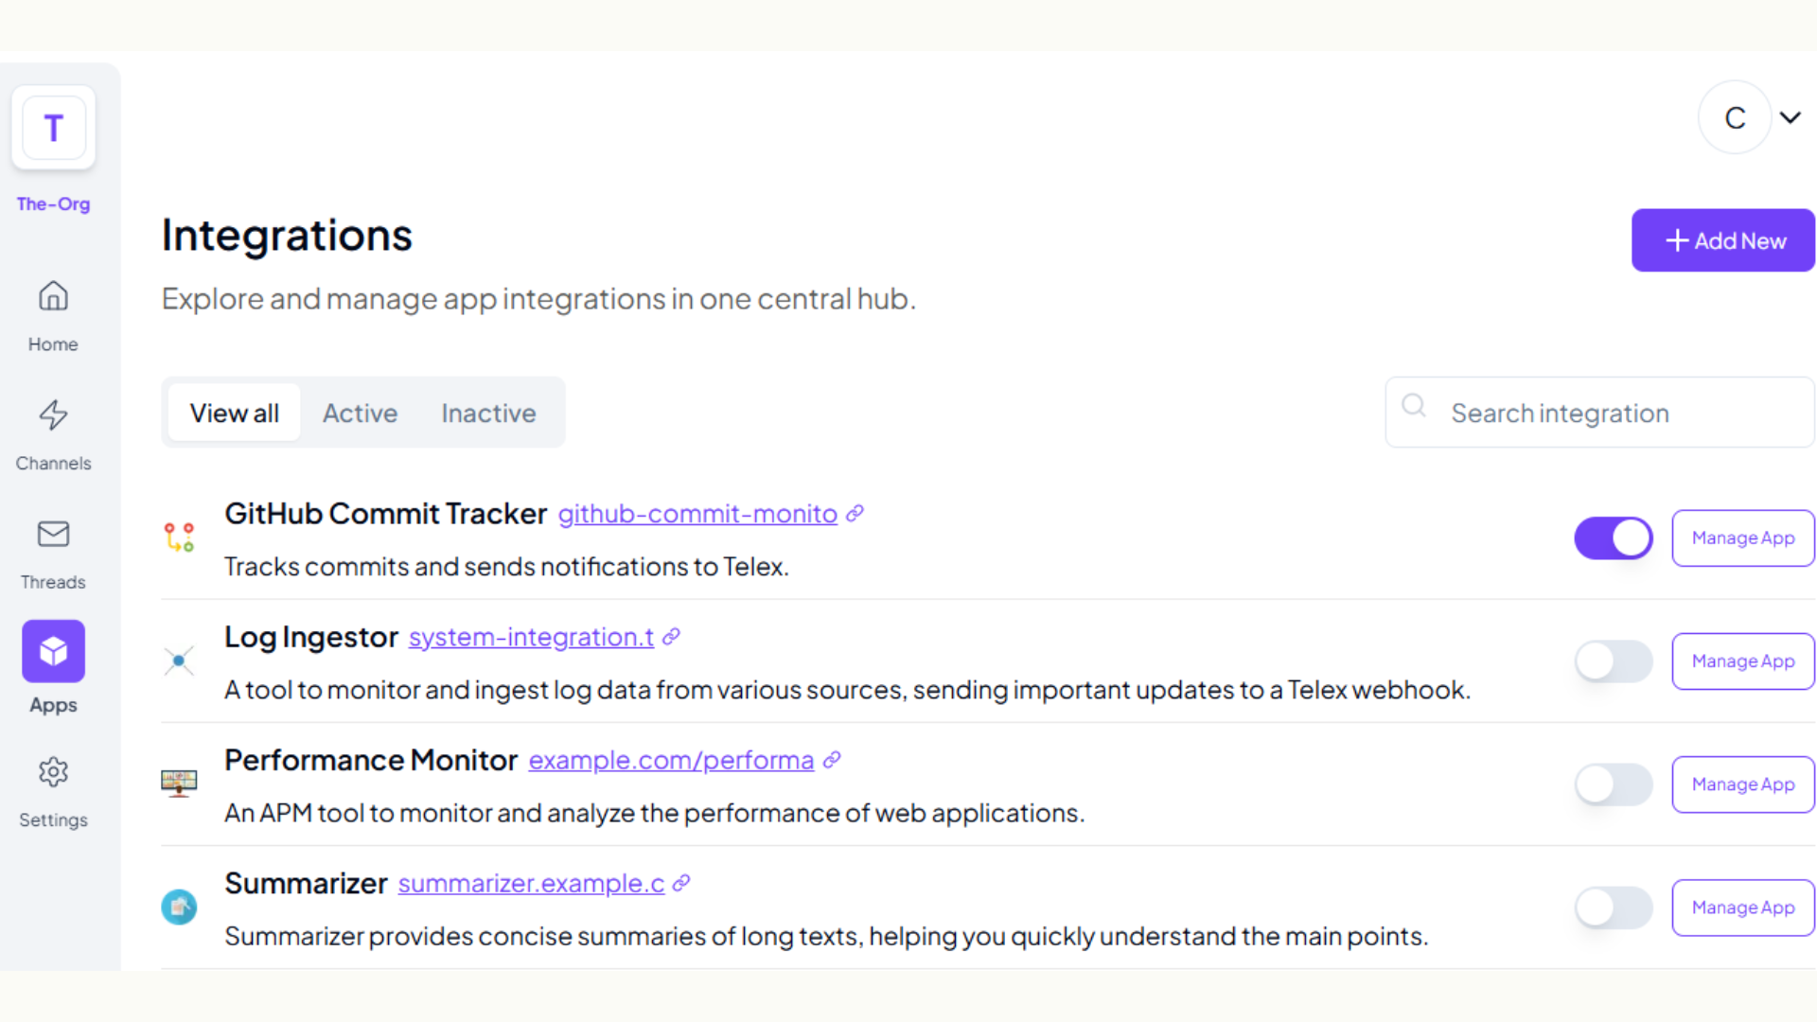Select the Inactive integrations tab
The height and width of the screenshot is (1022, 1817).
click(x=488, y=413)
